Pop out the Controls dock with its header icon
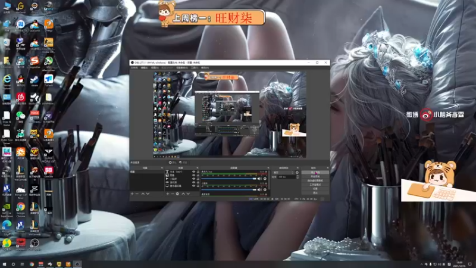 click(328, 168)
